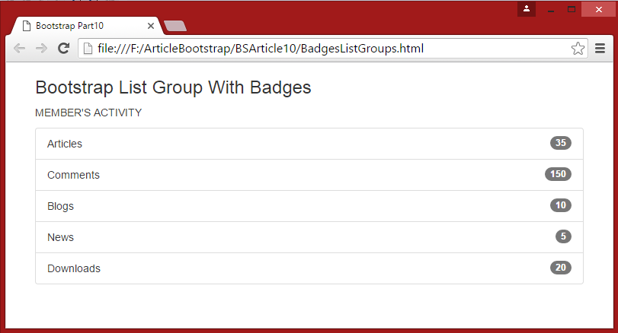Image resolution: width=618 pixels, height=333 pixels.
Task: Close the Bootstrap Part10 tab
Action: click(151, 26)
